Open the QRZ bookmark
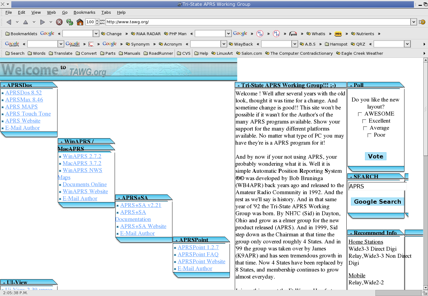The image size is (428, 296). (x=358, y=44)
